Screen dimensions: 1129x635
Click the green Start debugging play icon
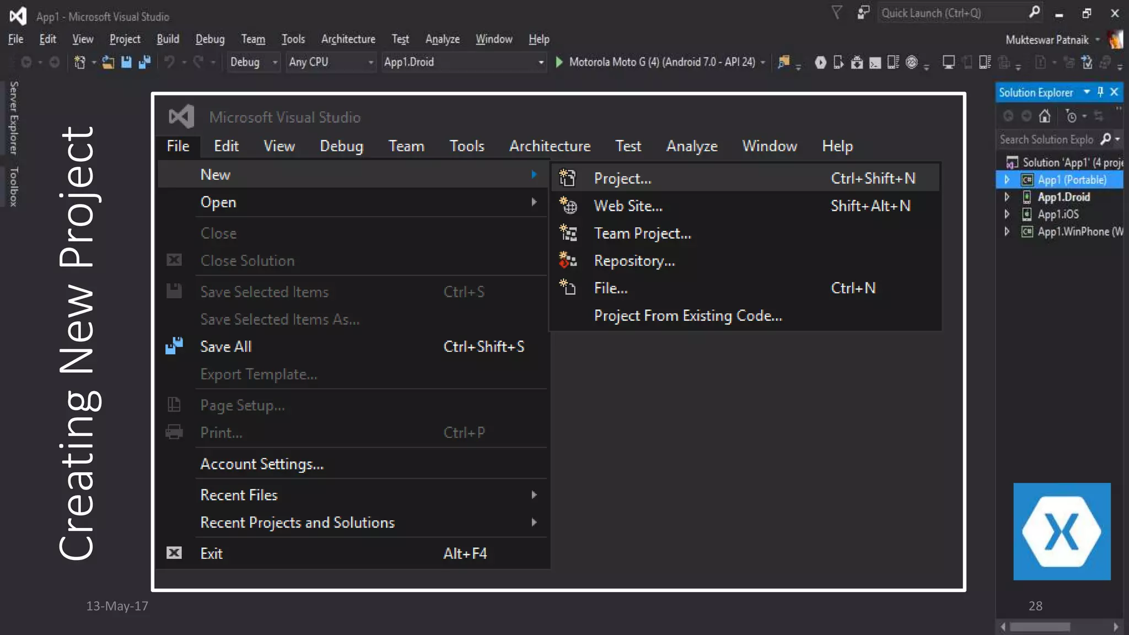559,62
